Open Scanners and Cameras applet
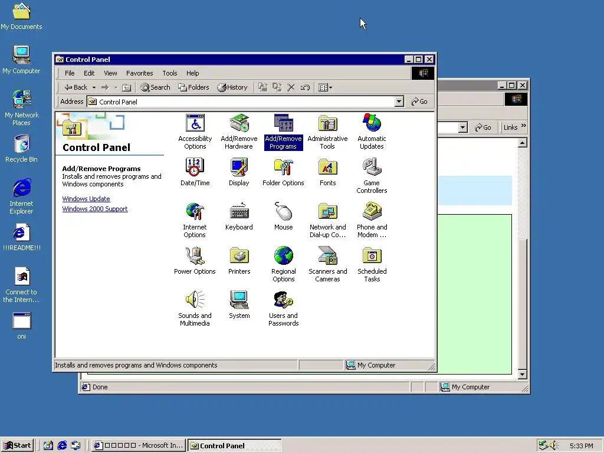This screenshot has height=453, width=604. 327,265
